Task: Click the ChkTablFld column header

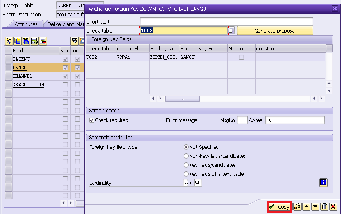Action: (132, 48)
